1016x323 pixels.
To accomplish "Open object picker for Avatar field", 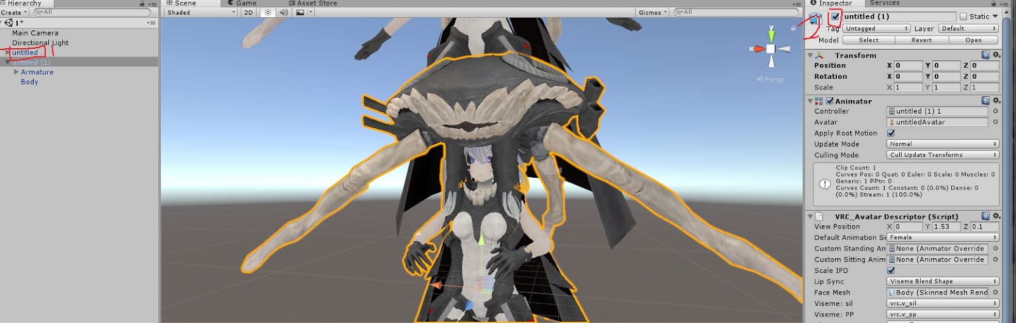I will [995, 122].
